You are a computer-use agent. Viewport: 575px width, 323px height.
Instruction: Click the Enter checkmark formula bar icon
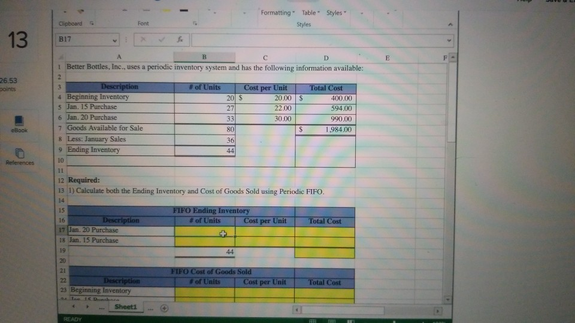tap(161, 39)
